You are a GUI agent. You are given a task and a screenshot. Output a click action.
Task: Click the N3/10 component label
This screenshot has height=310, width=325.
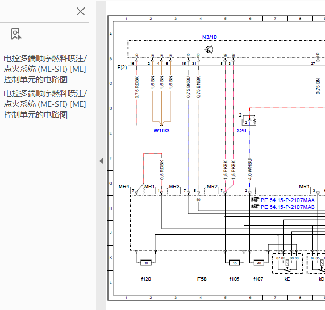[x=210, y=37]
